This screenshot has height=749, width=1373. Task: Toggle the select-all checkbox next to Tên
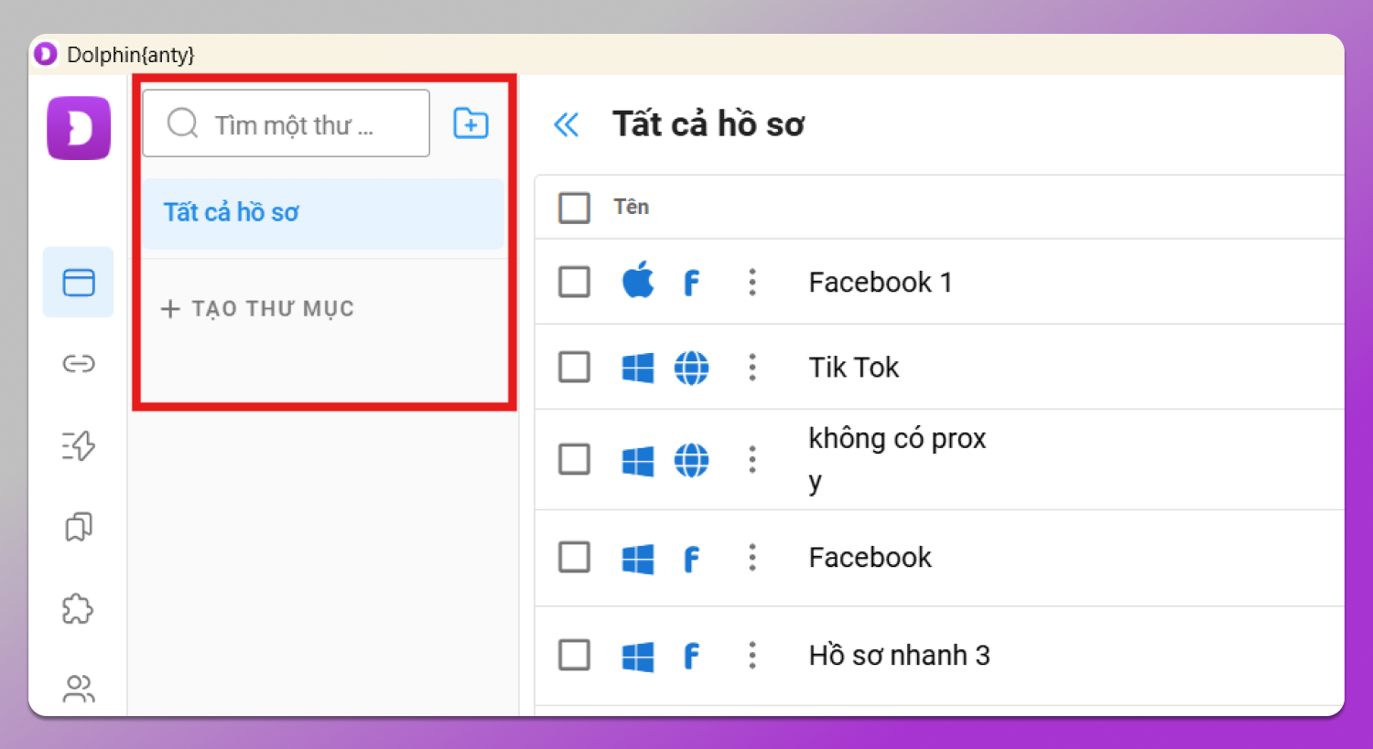click(574, 208)
